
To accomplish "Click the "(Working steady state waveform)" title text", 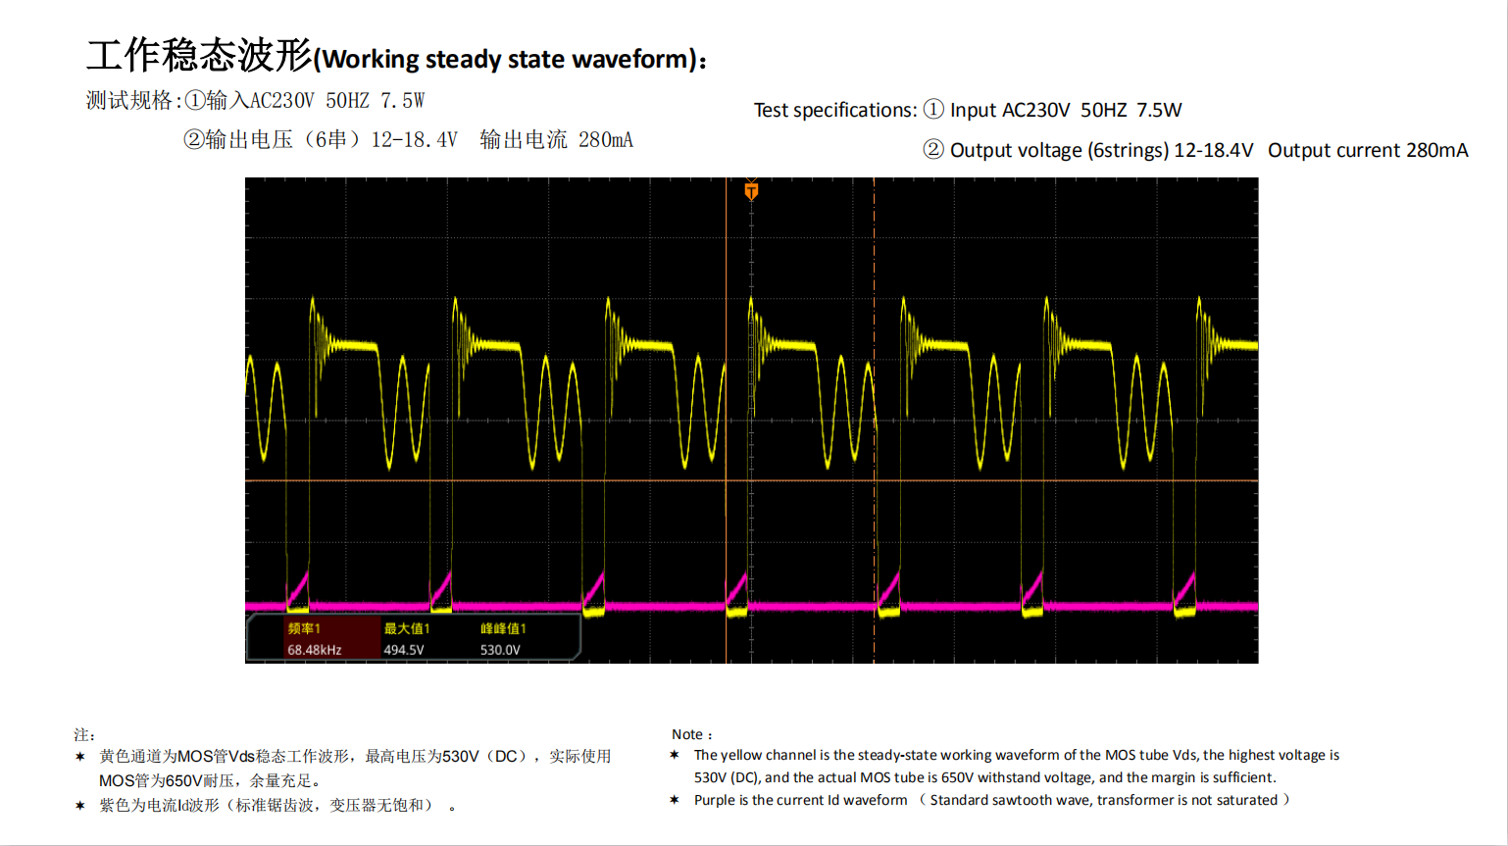I will tap(510, 60).
